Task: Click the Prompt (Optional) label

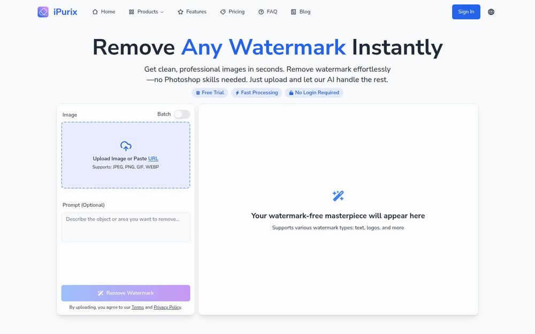Action: [83, 205]
